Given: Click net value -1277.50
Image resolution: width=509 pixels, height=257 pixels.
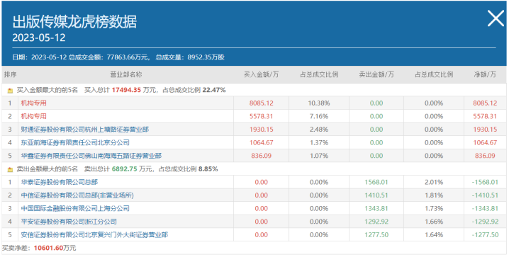Looking at the screenshot, I should tap(485, 234).
